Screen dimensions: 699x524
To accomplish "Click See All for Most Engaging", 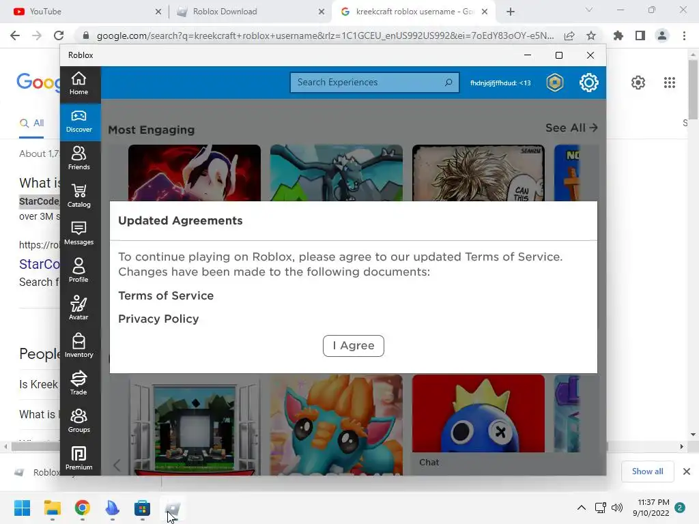I will [x=571, y=128].
